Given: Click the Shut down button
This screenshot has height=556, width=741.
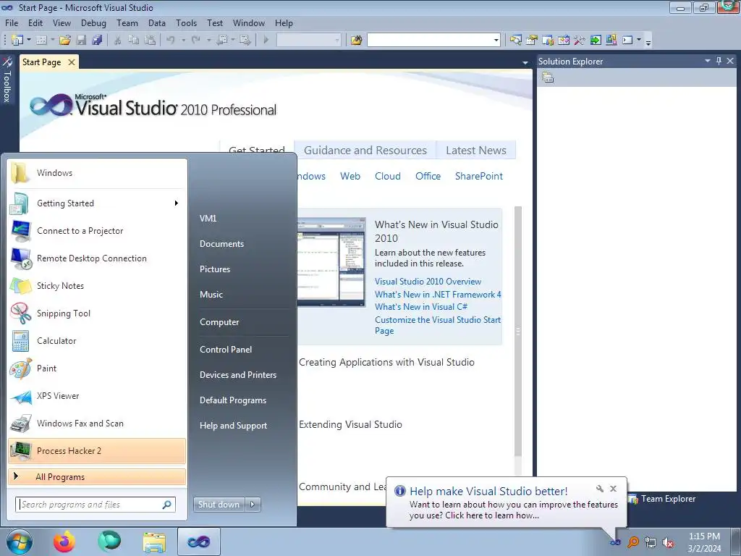Looking at the screenshot, I should [219, 505].
